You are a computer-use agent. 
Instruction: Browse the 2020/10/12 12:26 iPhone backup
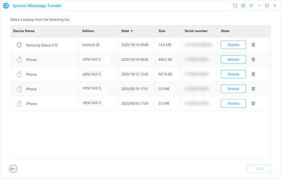pyautogui.click(x=233, y=74)
